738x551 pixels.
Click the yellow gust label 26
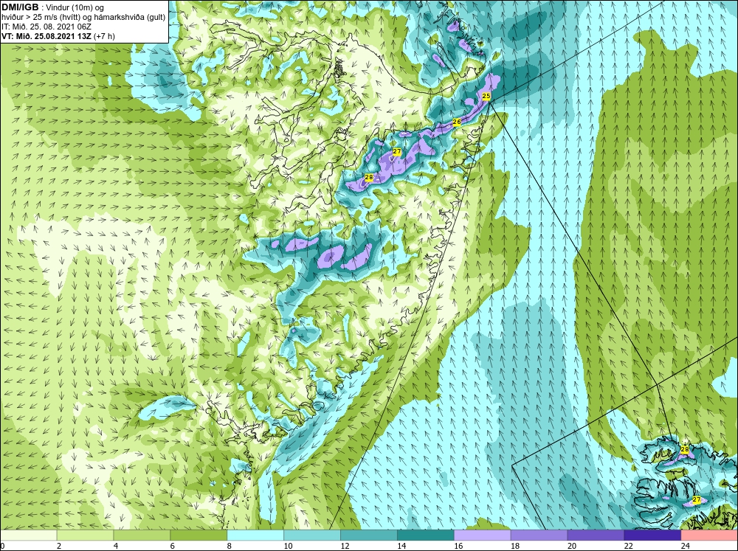coord(457,122)
